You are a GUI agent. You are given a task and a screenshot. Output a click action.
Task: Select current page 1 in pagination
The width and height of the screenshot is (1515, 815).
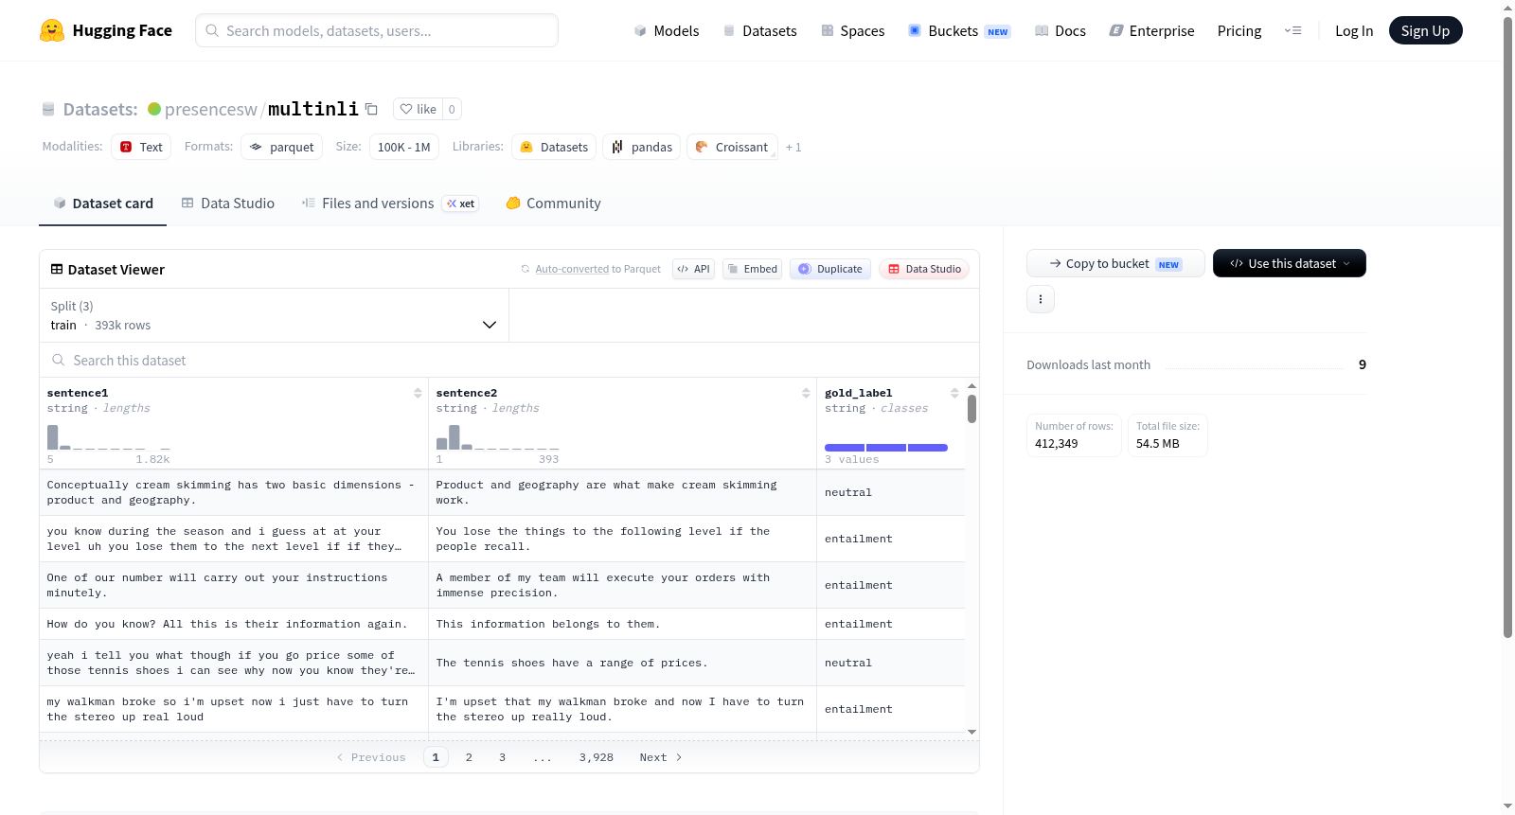click(x=436, y=757)
